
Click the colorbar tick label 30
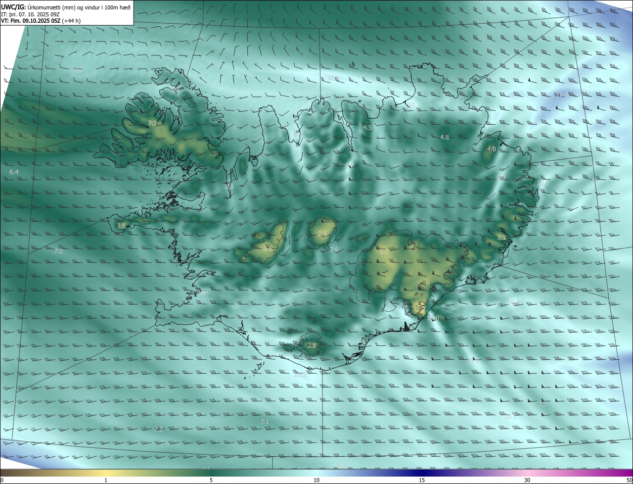point(527,480)
